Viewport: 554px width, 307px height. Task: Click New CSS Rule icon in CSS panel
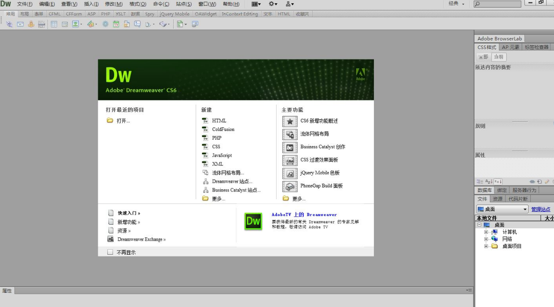pyautogui.click(x=539, y=181)
